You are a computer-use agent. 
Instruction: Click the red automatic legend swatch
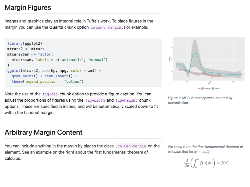[x=203, y=88]
